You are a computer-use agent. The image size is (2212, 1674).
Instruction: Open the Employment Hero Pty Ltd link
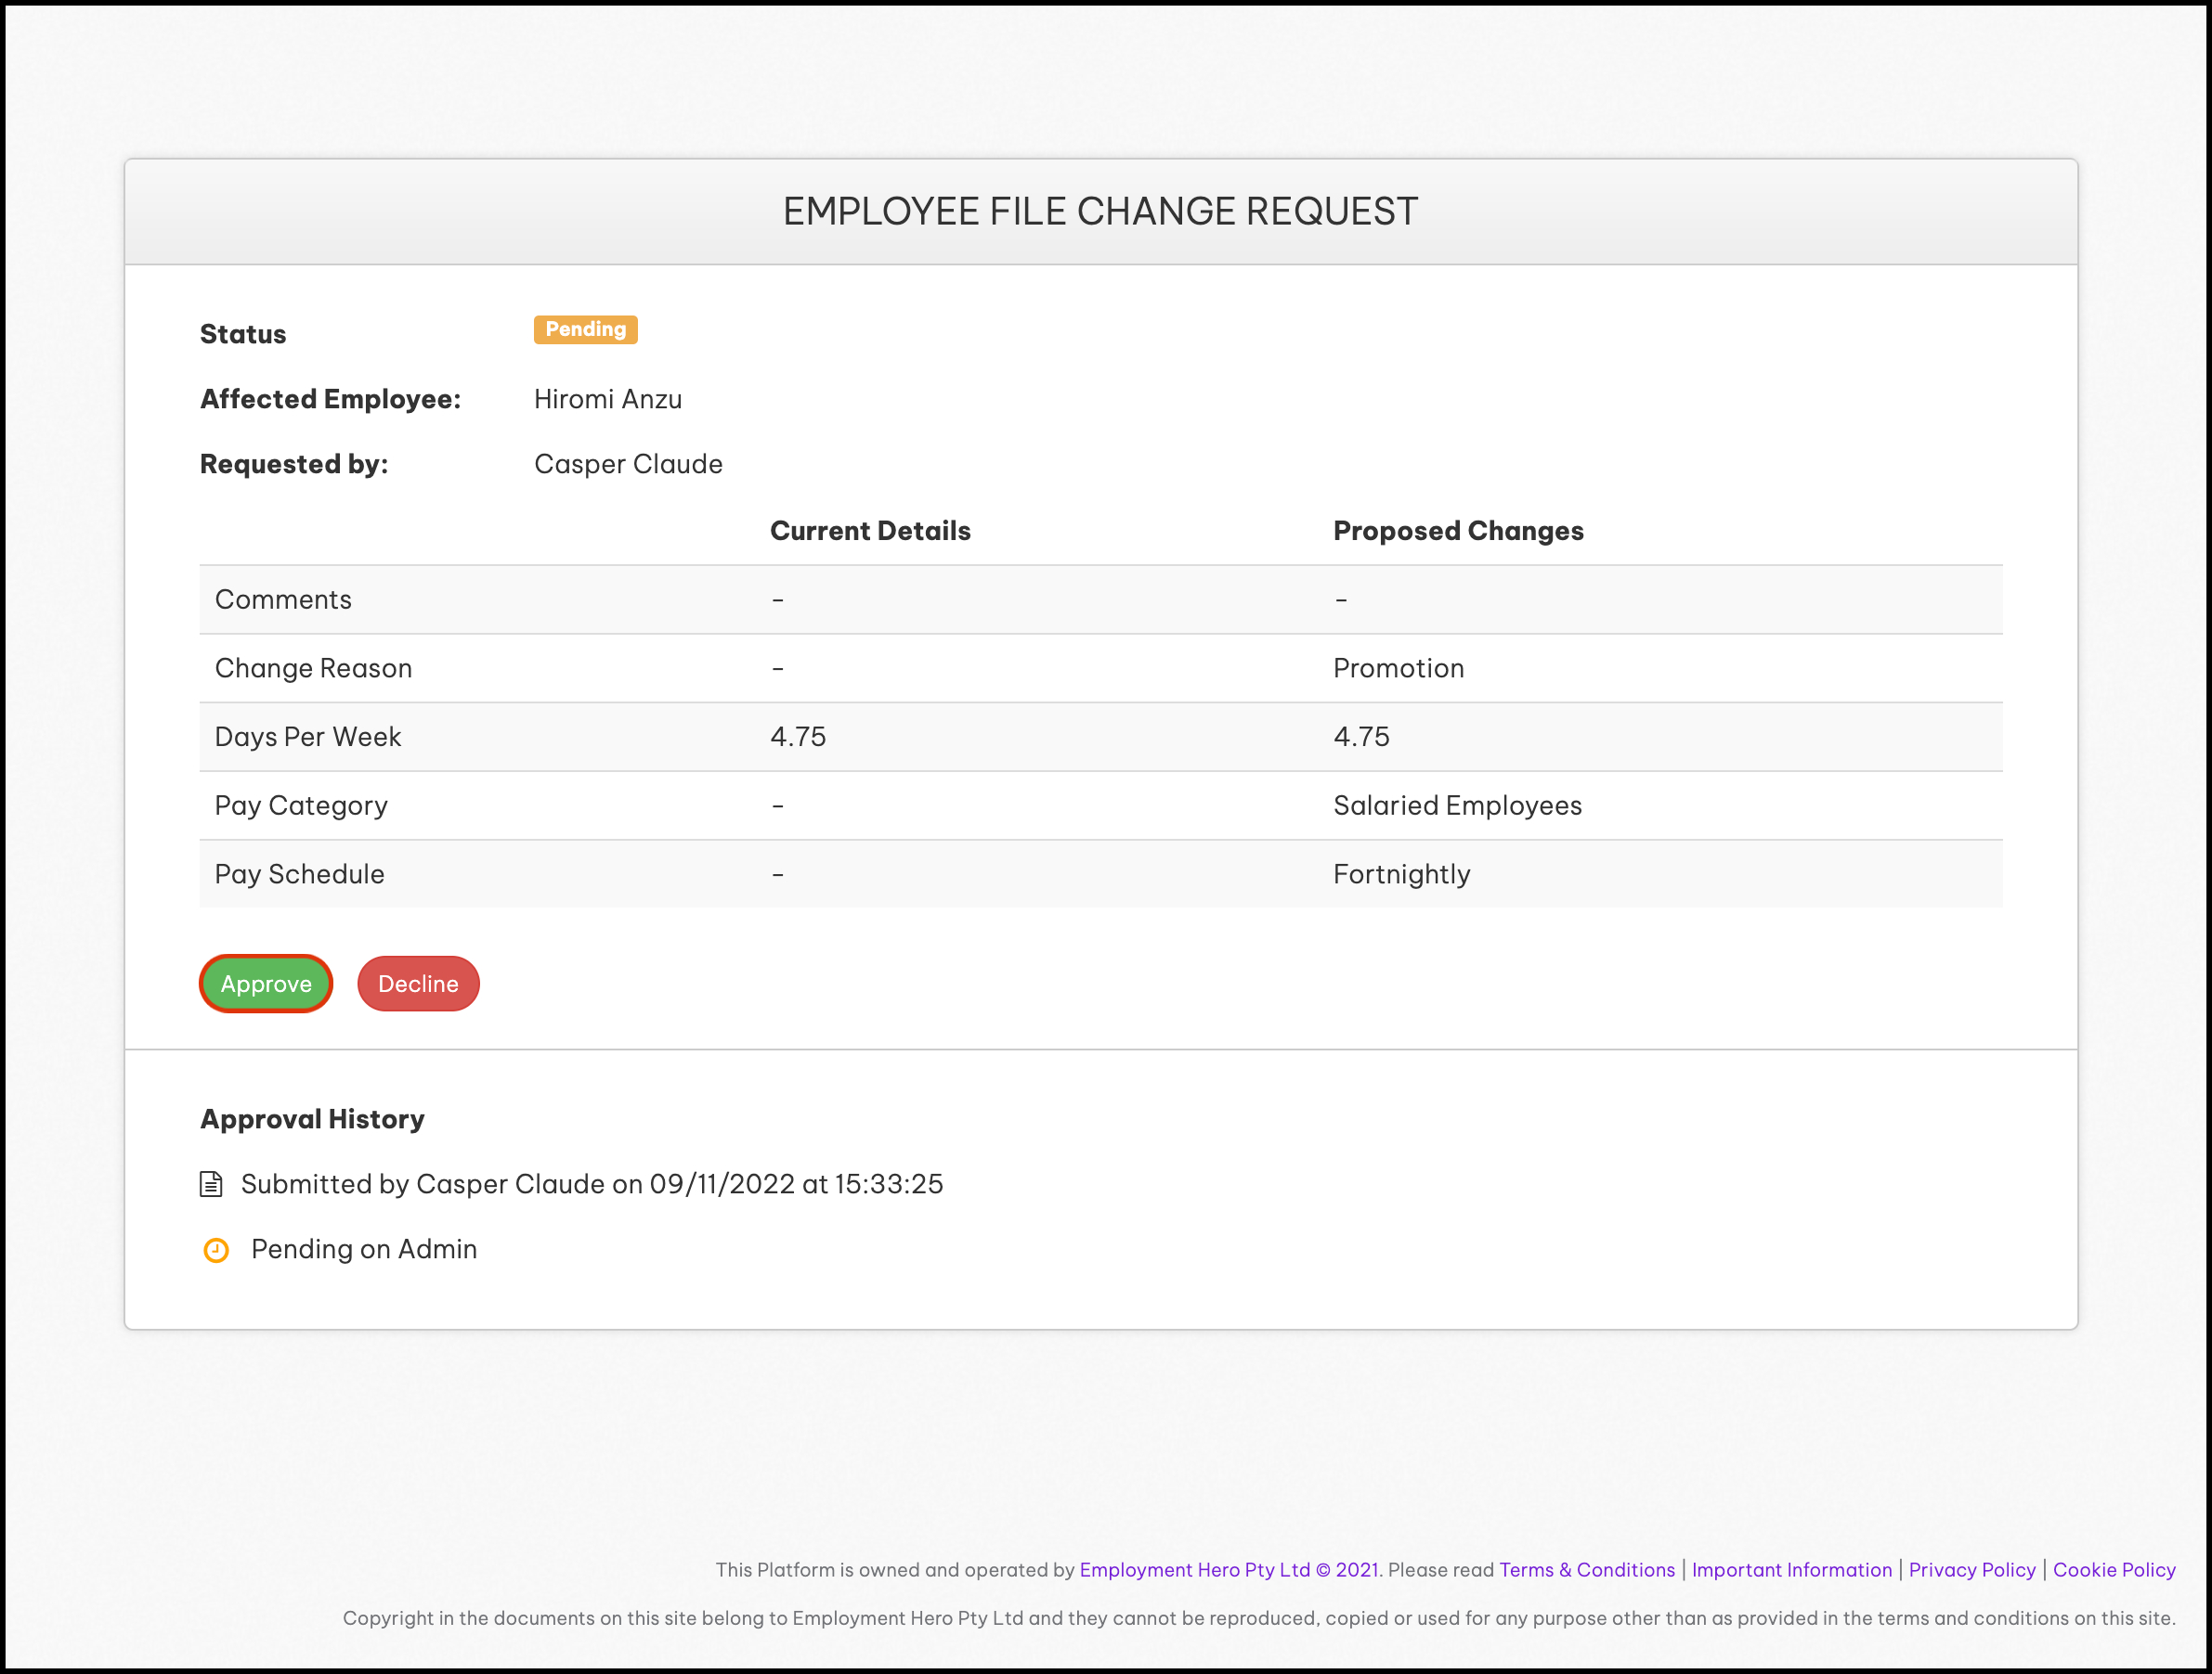(1228, 1569)
